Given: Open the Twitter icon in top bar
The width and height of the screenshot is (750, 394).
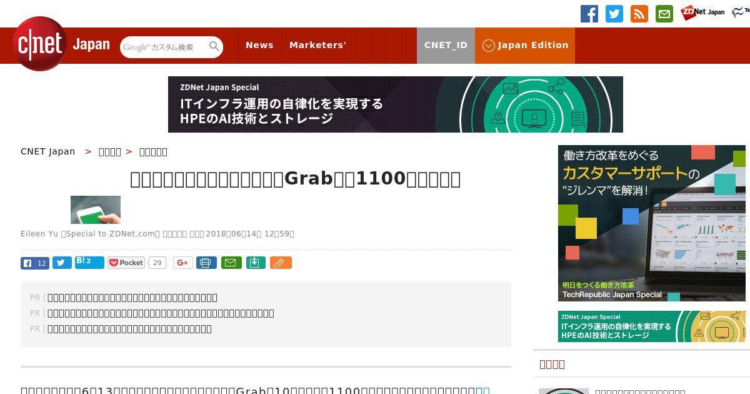Looking at the screenshot, I should [614, 14].
